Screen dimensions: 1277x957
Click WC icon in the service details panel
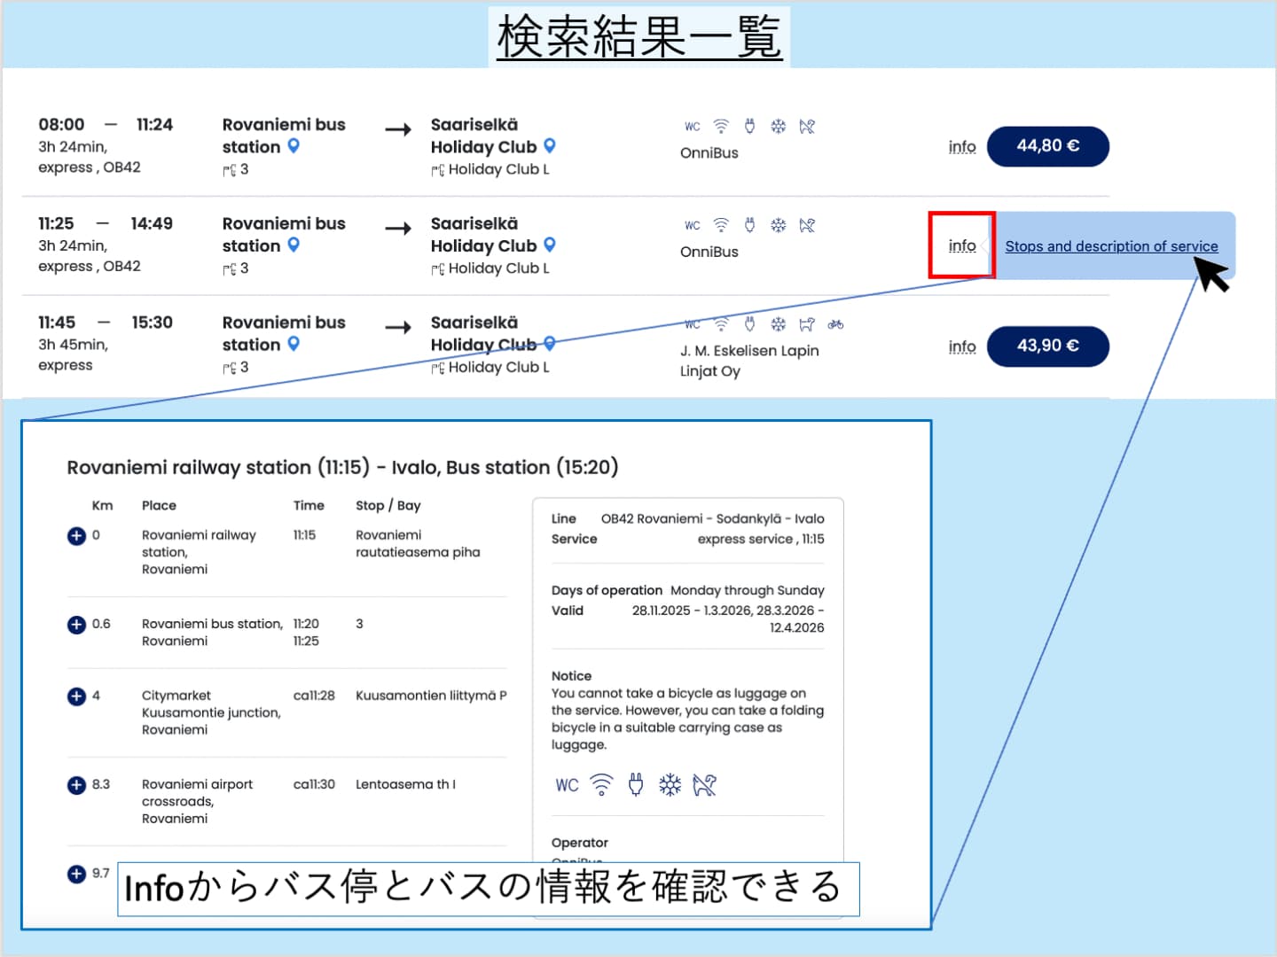(x=567, y=785)
